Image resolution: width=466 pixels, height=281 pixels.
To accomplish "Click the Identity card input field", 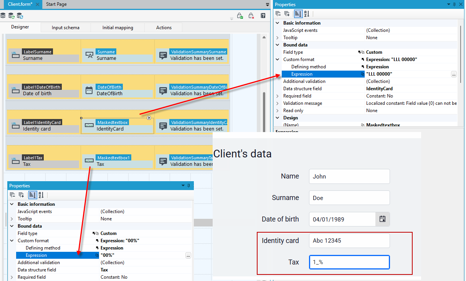I will (349, 241).
